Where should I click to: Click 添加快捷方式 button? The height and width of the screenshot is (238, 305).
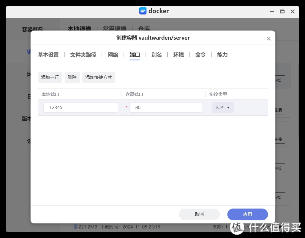click(x=99, y=77)
